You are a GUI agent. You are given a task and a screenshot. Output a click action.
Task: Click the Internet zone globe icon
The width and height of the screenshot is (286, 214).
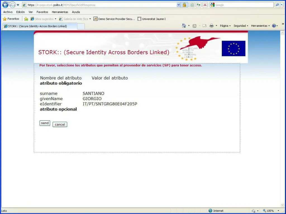tap(210, 211)
